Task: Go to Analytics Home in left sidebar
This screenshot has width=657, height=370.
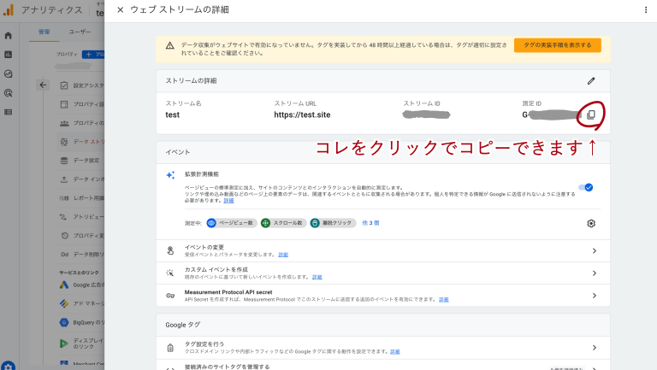Action: pyautogui.click(x=8, y=36)
